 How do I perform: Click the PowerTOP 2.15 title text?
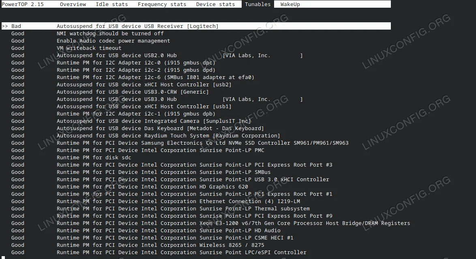(x=23, y=4)
